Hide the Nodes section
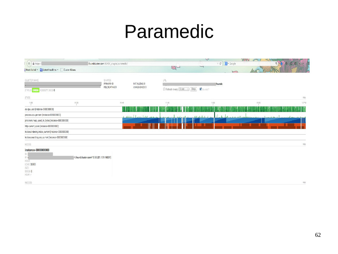 pos(304,144)
